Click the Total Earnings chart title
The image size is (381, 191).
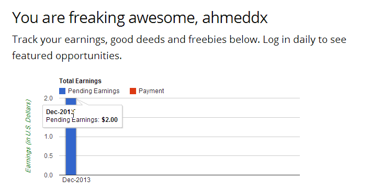pos(80,81)
